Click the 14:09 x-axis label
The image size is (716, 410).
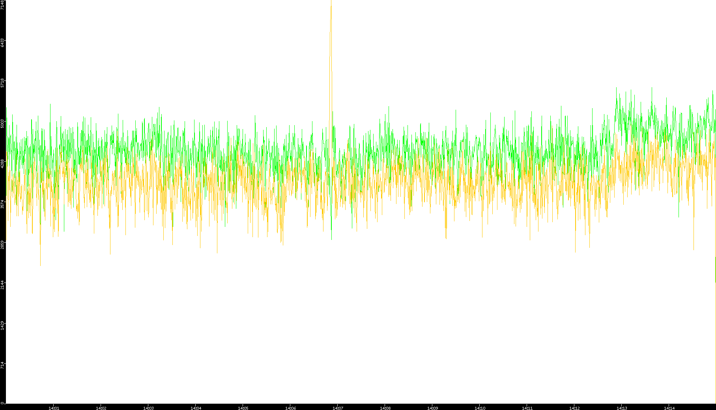coord(432,408)
